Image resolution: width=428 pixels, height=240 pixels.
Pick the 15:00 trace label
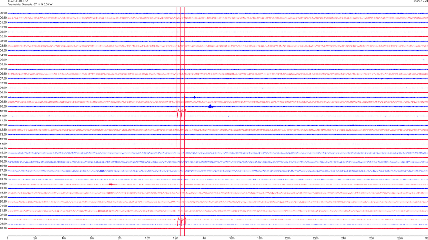tap(3, 152)
